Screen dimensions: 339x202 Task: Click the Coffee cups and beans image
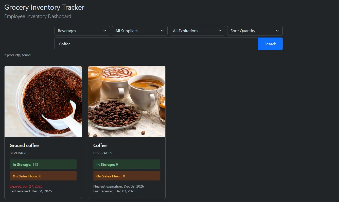pyautogui.click(x=127, y=101)
